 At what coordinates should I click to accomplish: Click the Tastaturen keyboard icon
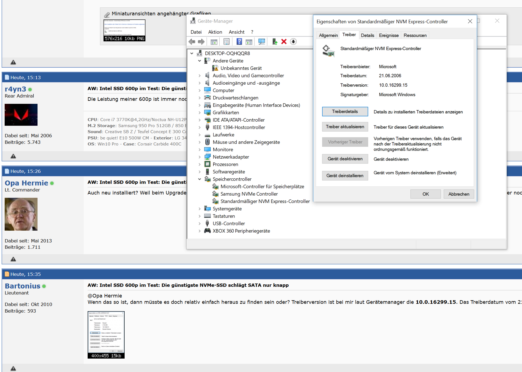tap(208, 216)
